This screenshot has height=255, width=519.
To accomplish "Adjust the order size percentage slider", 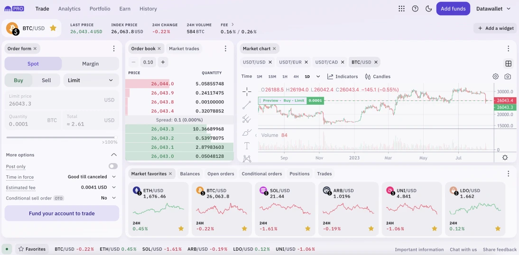I will click(62, 137).
